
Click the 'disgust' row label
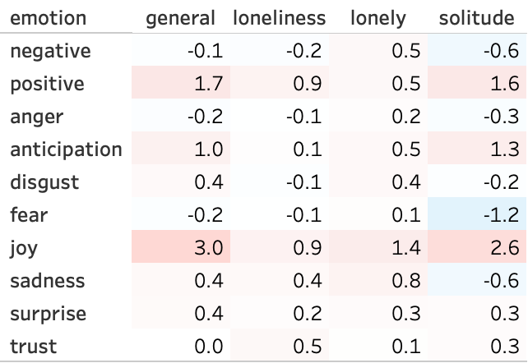(x=44, y=182)
